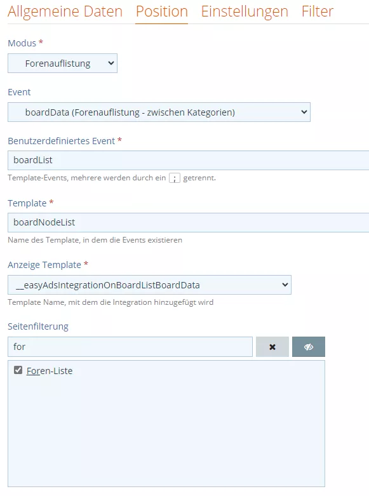Switch to the Allgemeine Daten tab
The image size is (369, 496).
[65, 11]
